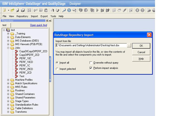Click the Job Properties toolbar icon

29,10
